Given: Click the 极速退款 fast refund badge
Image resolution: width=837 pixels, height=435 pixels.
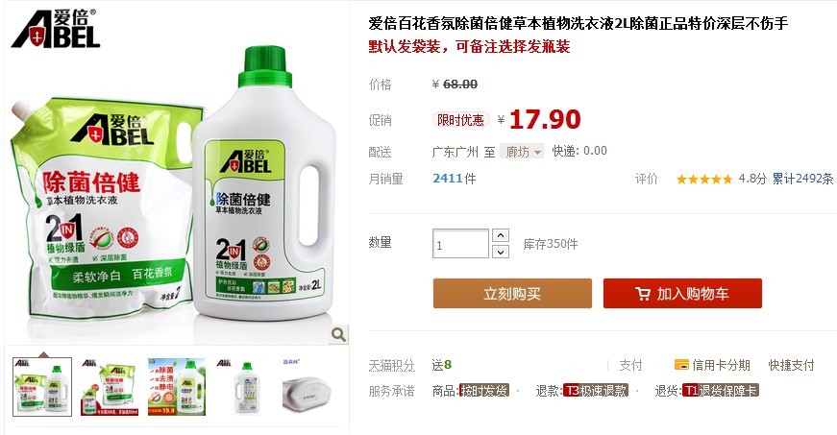Looking at the screenshot, I should click(x=596, y=391).
